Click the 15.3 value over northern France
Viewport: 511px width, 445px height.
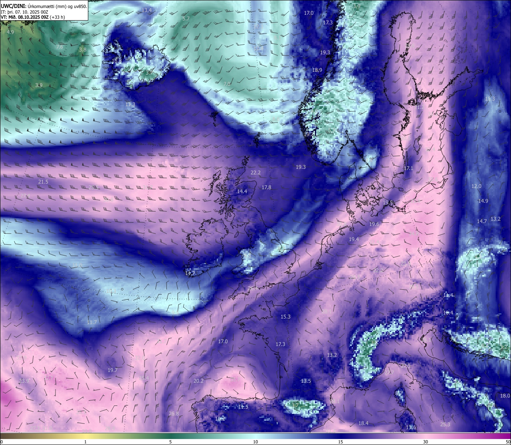tap(285, 317)
